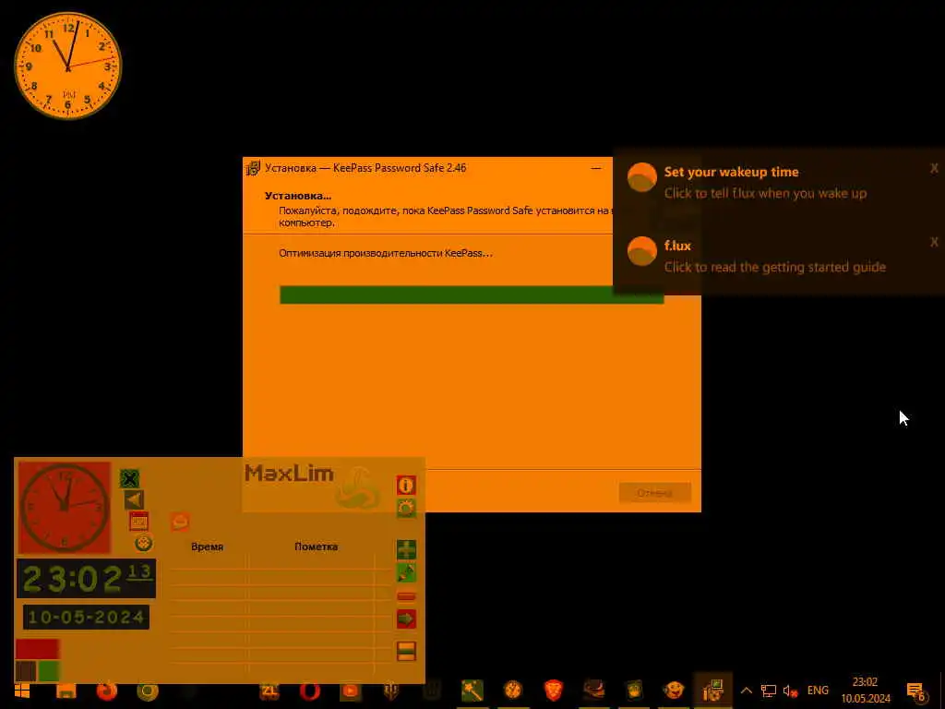Open the Windows Start menu
This screenshot has height=709, width=945.
(22, 691)
